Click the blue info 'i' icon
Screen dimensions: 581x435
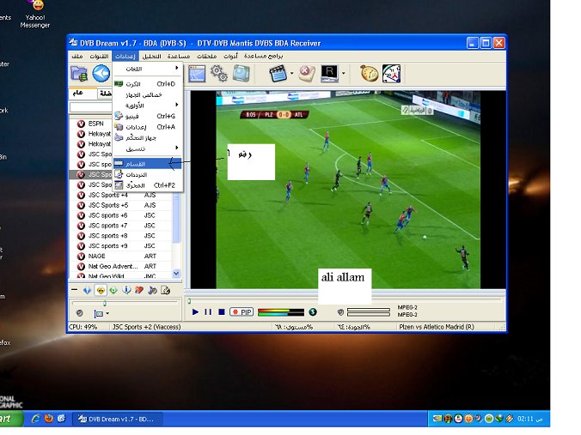(126, 290)
